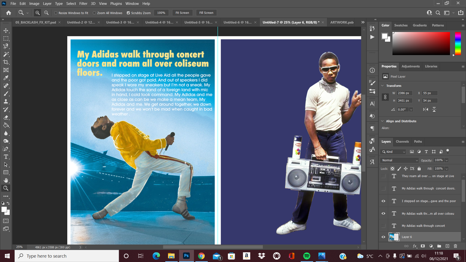
Task: Delete layer with trash icon
Action: pos(455,246)
